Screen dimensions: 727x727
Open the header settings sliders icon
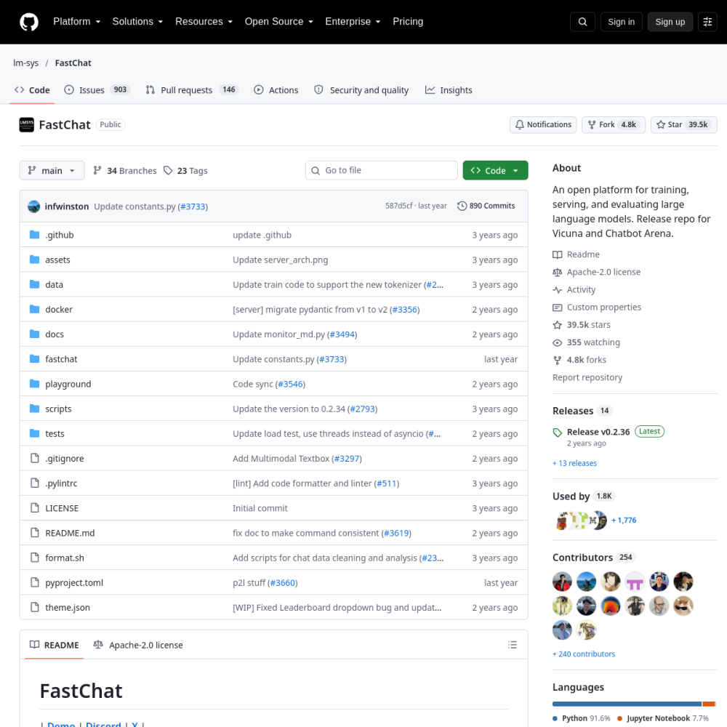707,22
